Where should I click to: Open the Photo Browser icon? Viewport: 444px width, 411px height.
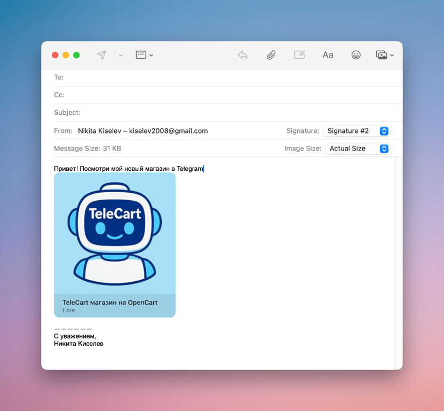(x=381, y=55)
